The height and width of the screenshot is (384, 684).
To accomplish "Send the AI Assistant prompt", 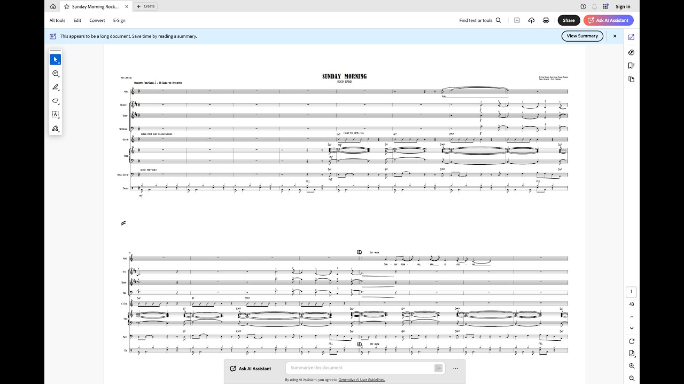I will tap(438, 368).
